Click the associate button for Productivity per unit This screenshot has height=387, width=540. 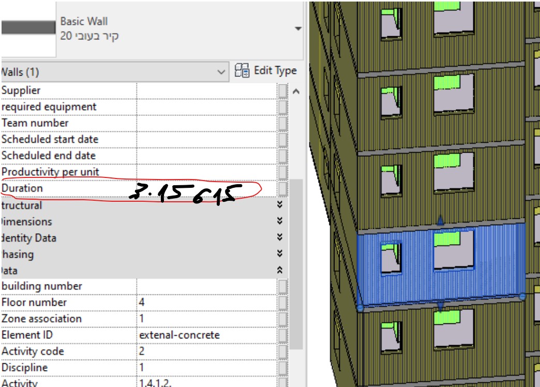[x=283, y=172]
